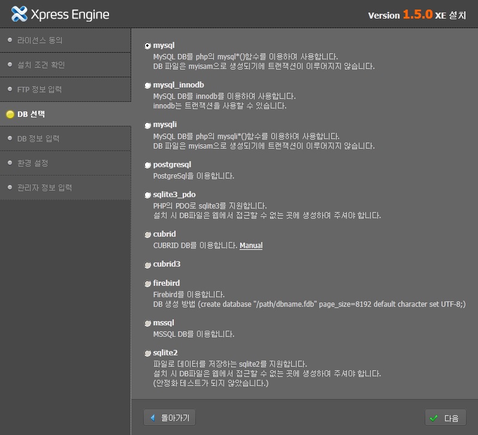Open the DB 정보 입력 step
This screenshot has height=435, width=478.
[x=65, y=138]
